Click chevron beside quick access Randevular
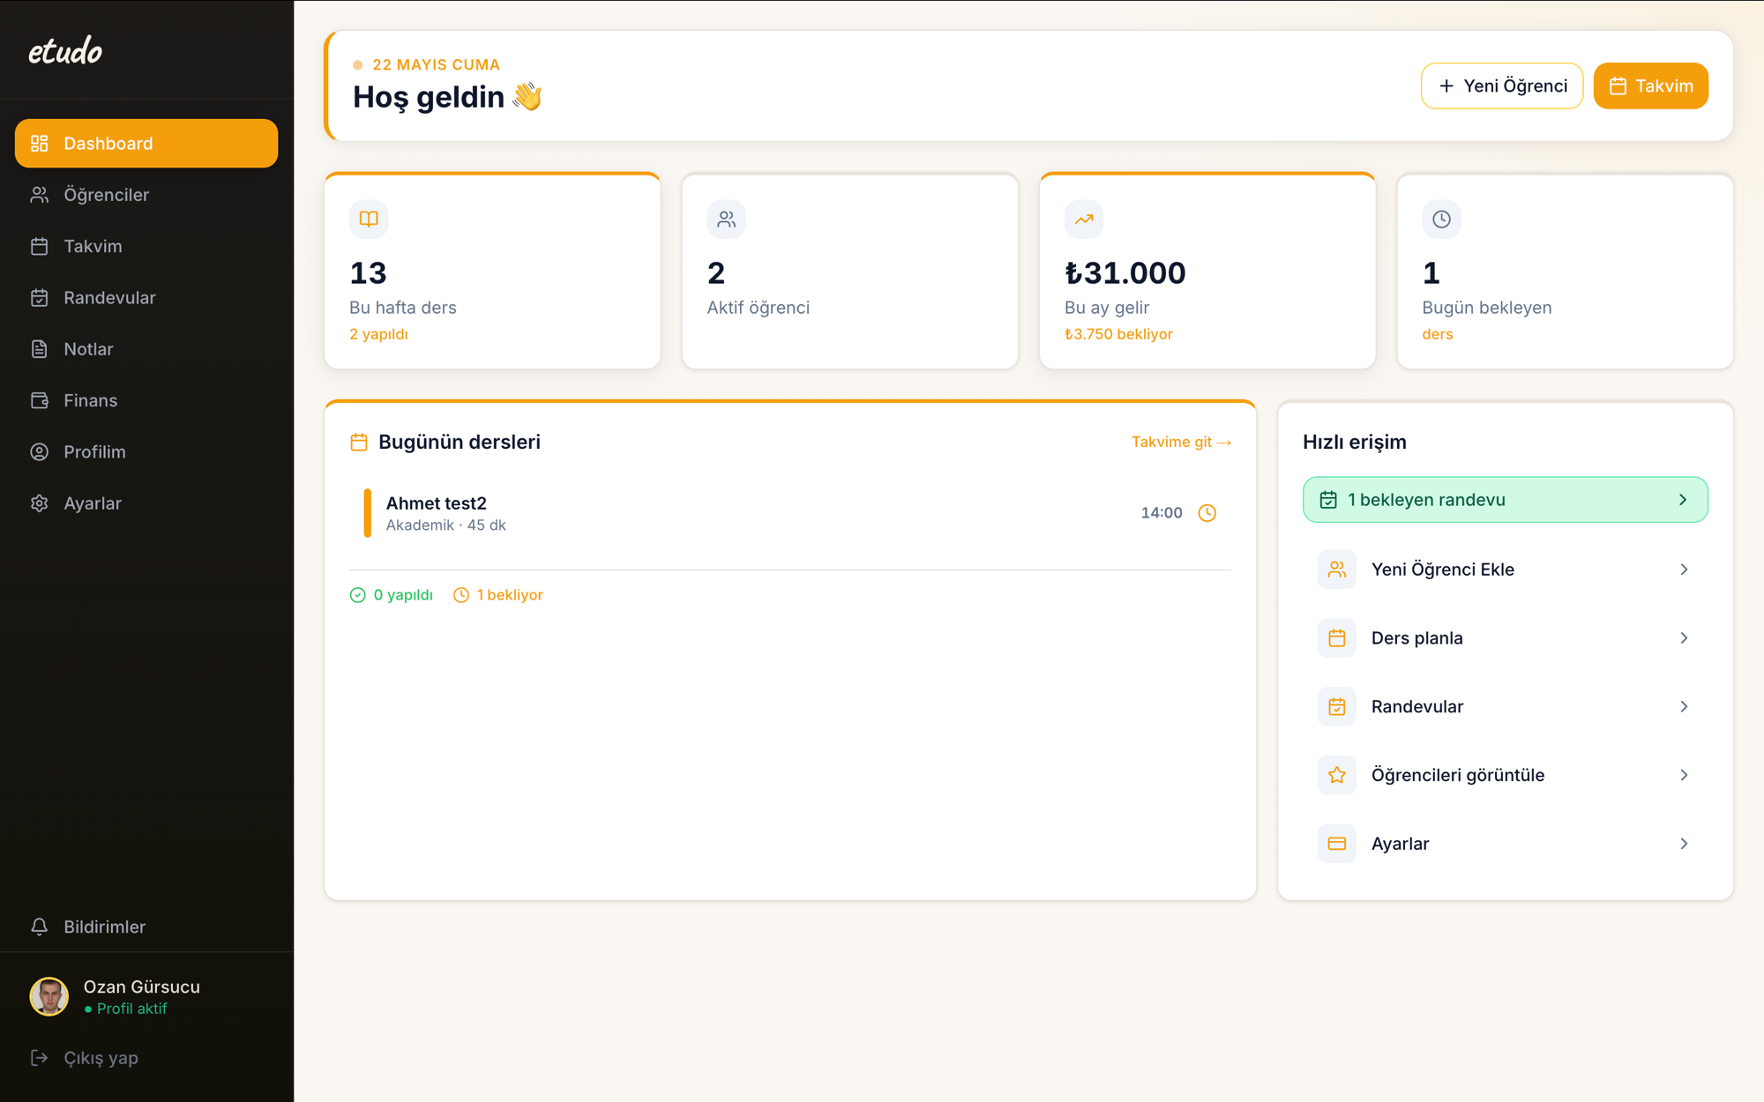This screenshot has height=1102, width=1764. click(x=1684, y=707)
